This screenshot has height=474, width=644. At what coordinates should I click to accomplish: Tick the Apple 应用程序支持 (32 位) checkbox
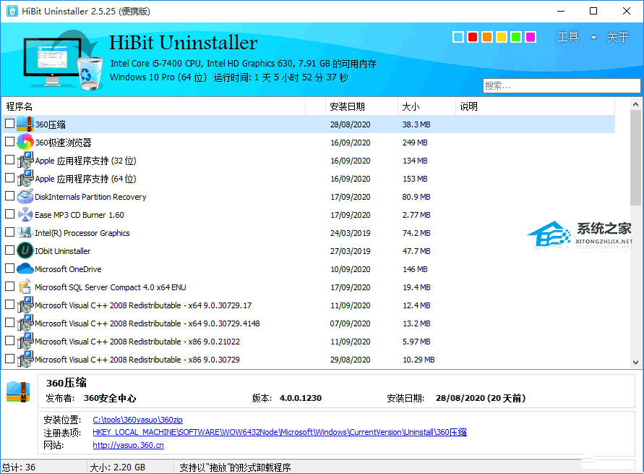[x=9, y=159]
